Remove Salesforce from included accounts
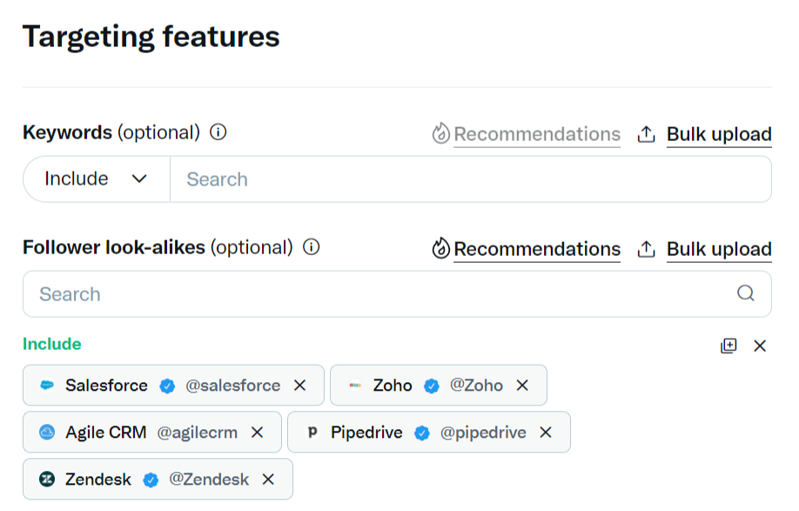799x511 pixels. (300, 386)
